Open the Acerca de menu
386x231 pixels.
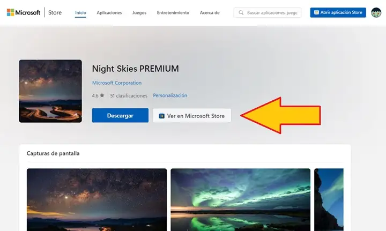210,13
